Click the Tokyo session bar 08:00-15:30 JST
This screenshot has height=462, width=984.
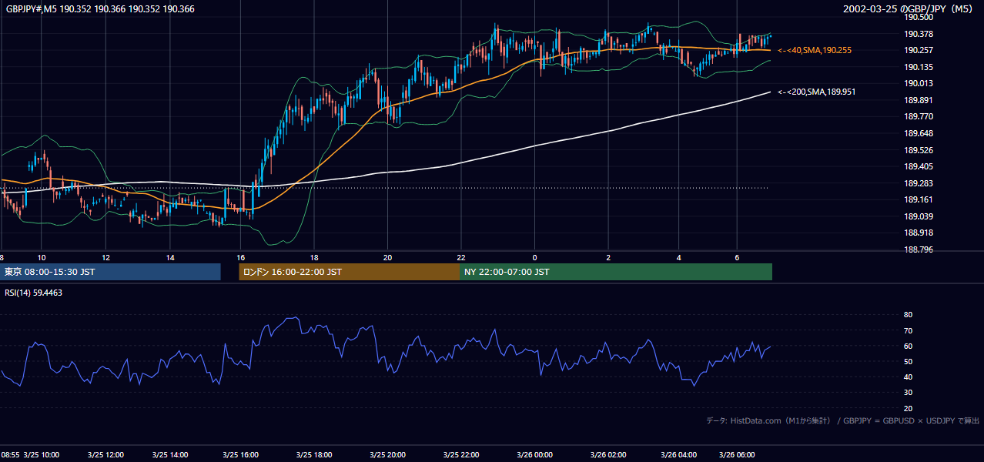pyautogui.click(x=110, y=272)
